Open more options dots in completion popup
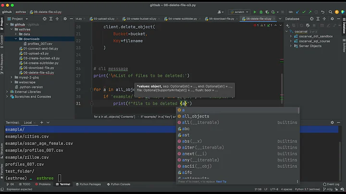Screen dimensions: 346x194 tap(297, 182)
